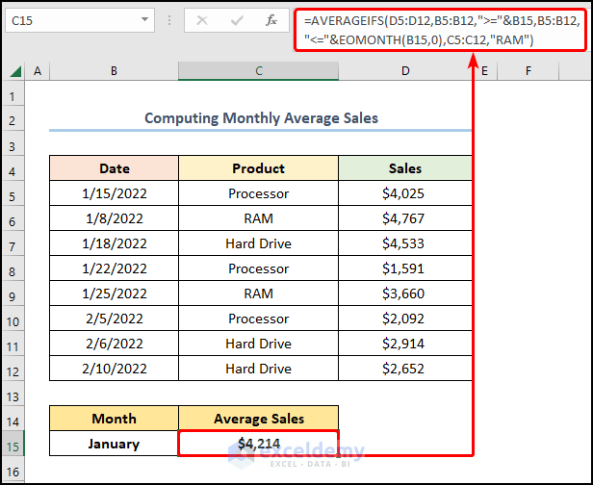Select the RAM cell in row 6
The image size is (593, 485).
[258, 218]
